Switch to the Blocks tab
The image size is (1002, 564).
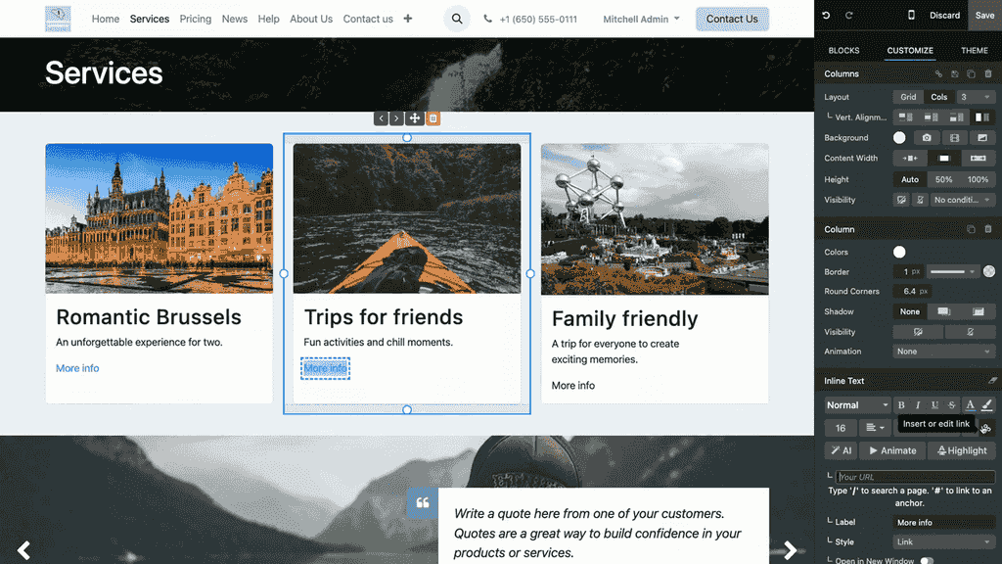point(843,51)
